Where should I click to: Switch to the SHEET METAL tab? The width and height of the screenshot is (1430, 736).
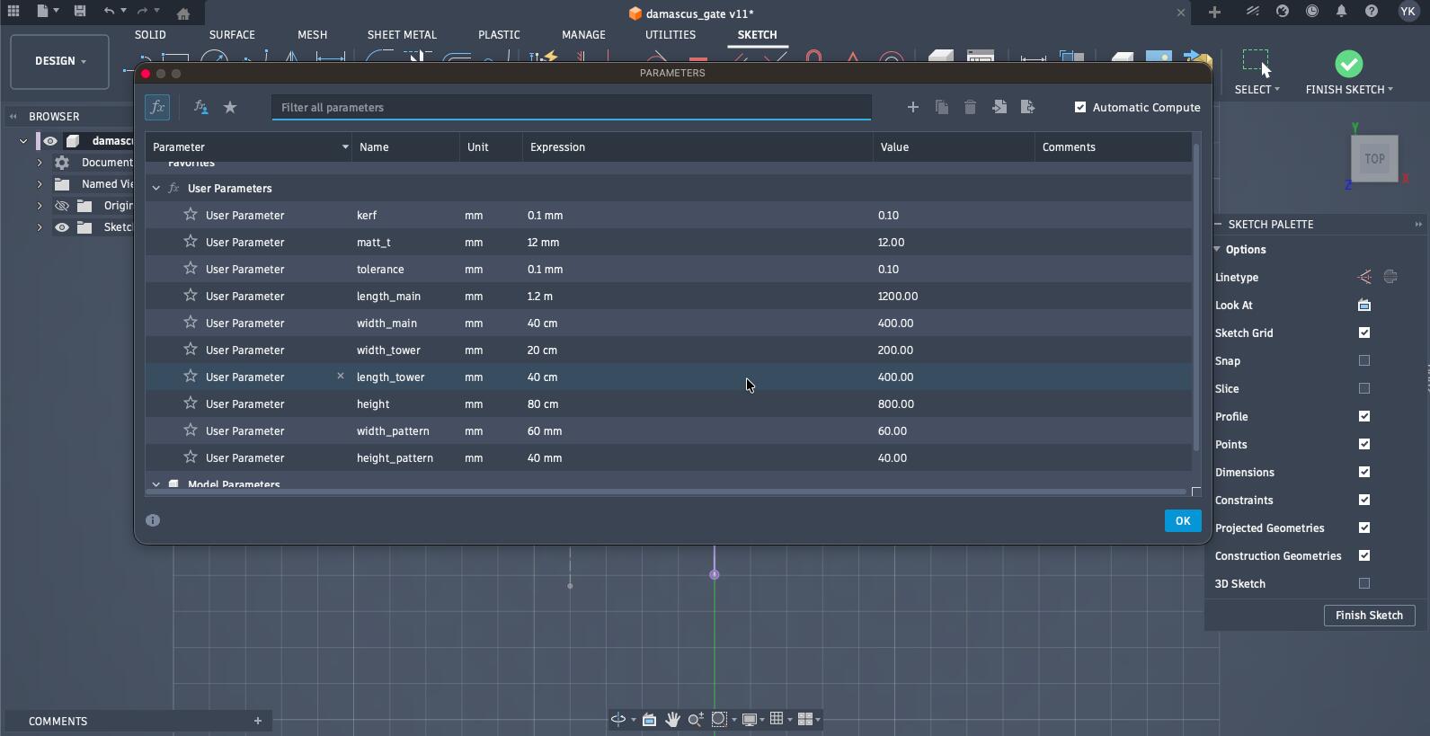pyautogui.click(x=402, y=34)
